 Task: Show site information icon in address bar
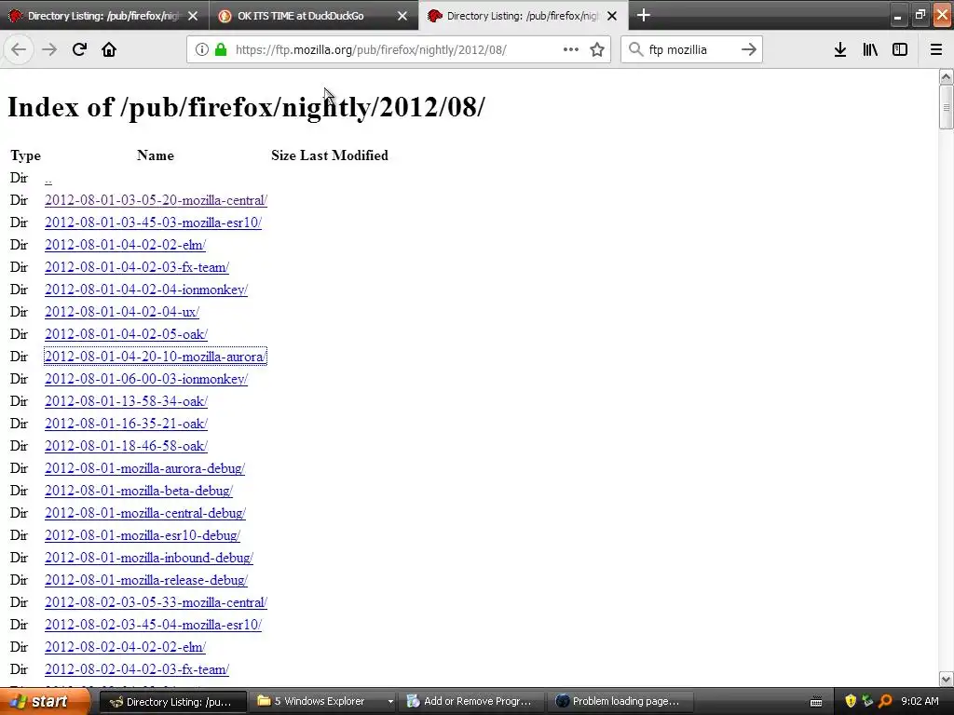(202, 50)
